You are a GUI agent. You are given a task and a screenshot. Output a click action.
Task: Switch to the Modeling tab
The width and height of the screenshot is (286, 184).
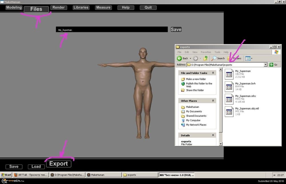click(14, 7)
